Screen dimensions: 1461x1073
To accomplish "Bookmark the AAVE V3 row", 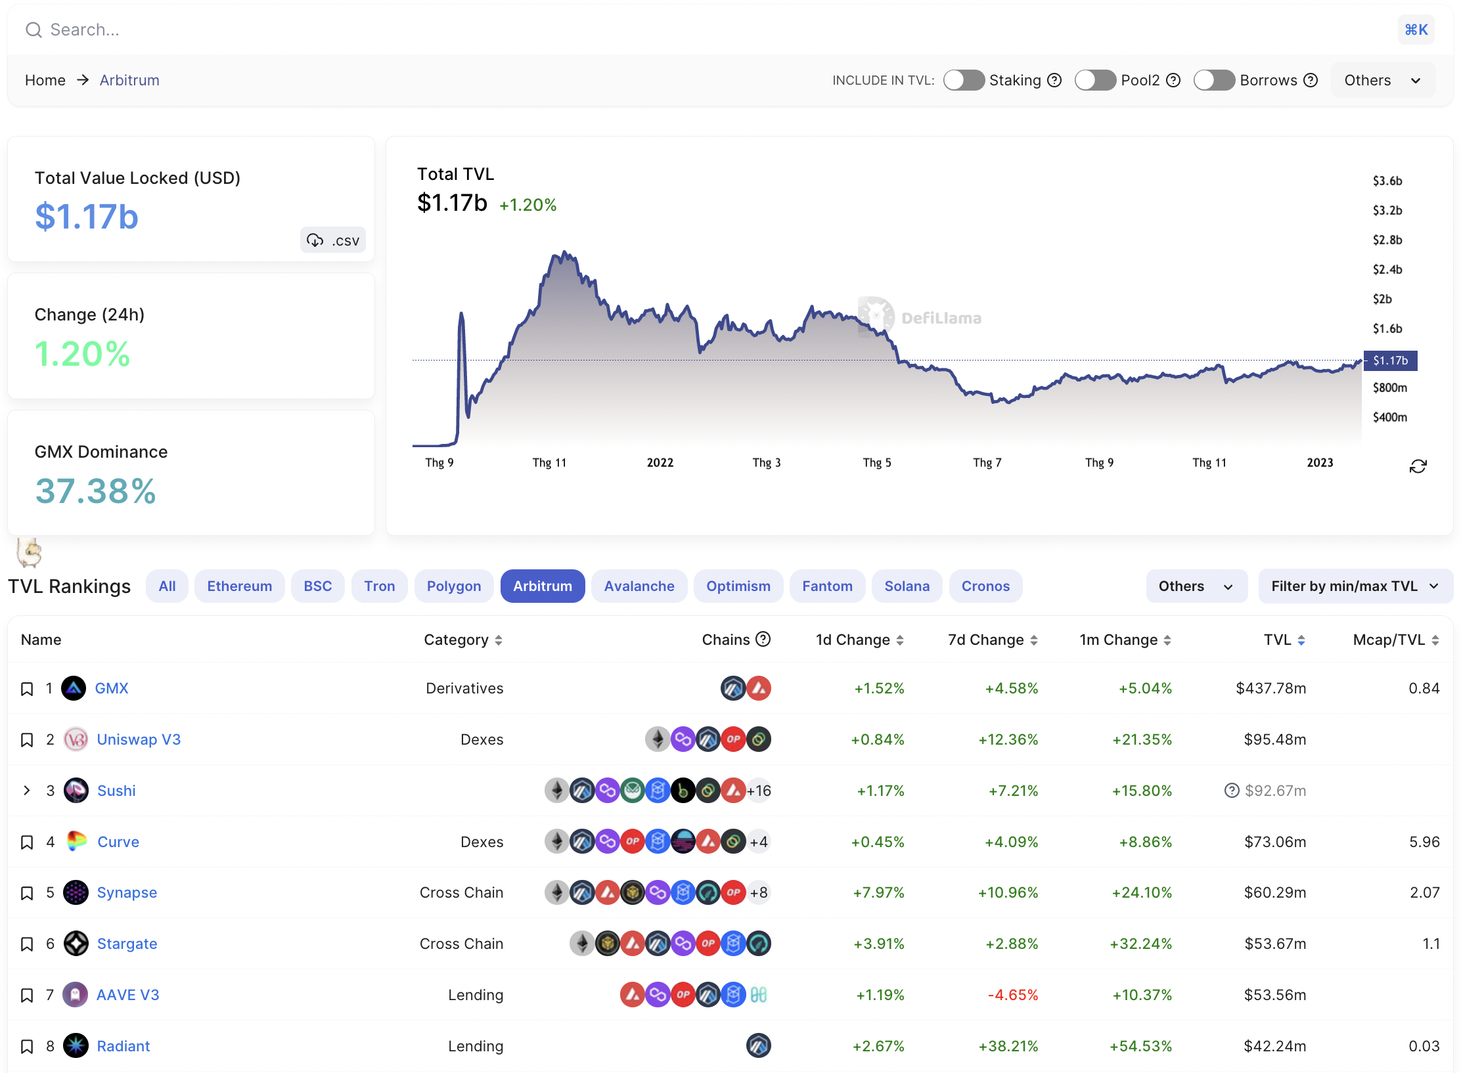I will pyautogui.click(x=27, y=996).
